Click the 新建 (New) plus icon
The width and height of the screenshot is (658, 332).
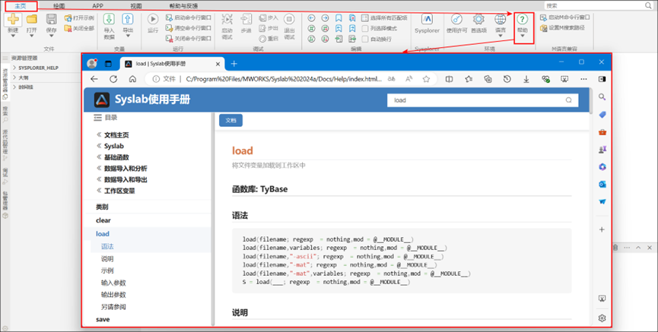pos(13,19)
